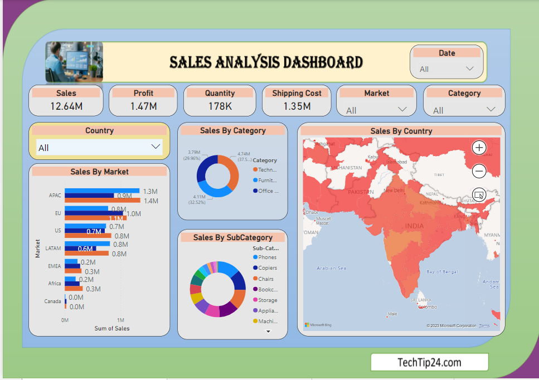Expand the Market filter dropdown
This screenshot has width=539, height=380.
tap(402, 110)
